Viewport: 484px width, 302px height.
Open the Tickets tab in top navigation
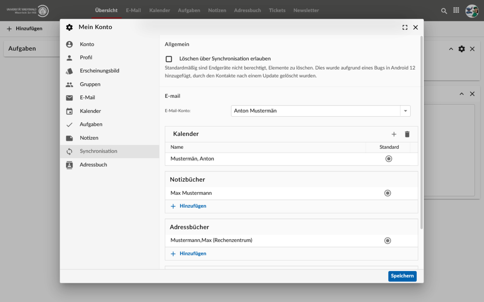[x=277, y=10]
